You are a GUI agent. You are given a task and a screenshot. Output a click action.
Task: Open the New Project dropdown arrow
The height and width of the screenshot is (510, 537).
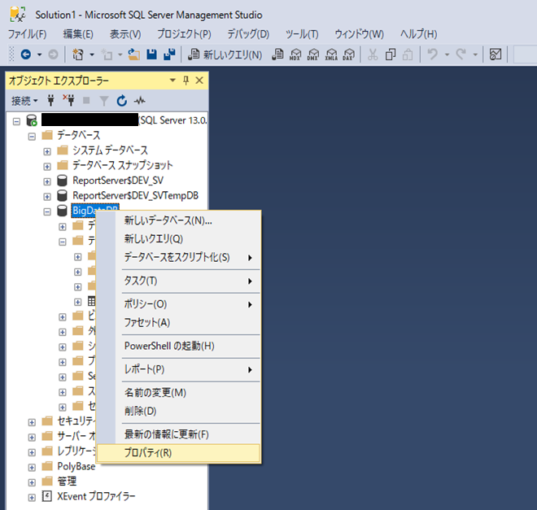[x=92, y=54]
